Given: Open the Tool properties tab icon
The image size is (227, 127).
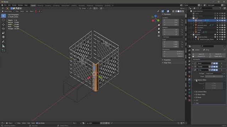Looking at the screenshot, I should [x=189, y=50].
